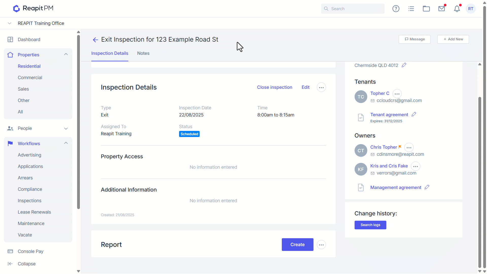The height and width of the screenshot is (274, 487).
Task: Expand the REAPIT Training Office selector
Action: (9, 23)
